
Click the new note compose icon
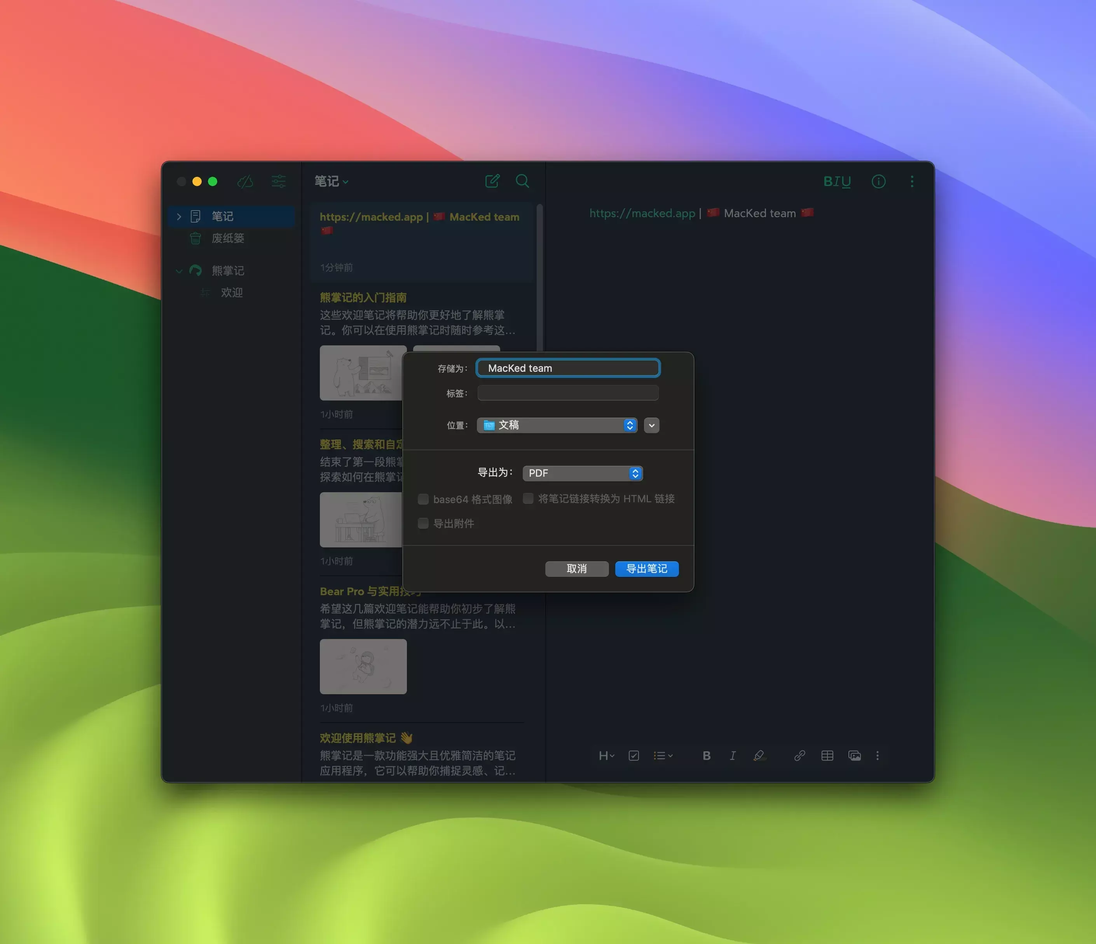[x=492, y=181]
